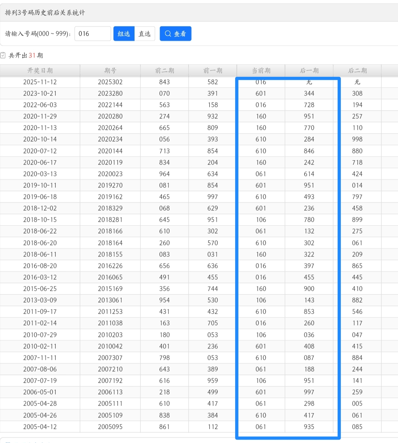398x443 pixels.
Task: Click the 后一期 column header
Action: 309,71
